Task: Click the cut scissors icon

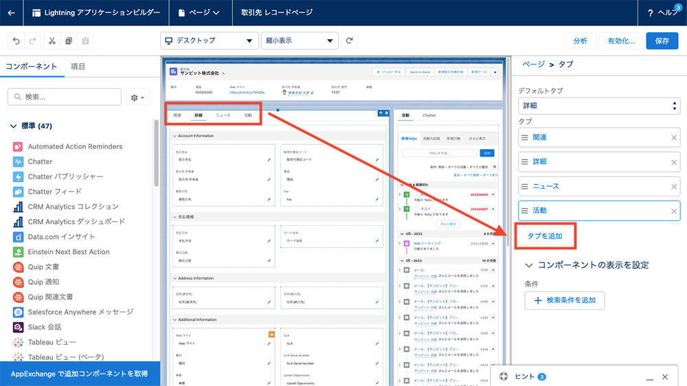Action: 52,41
